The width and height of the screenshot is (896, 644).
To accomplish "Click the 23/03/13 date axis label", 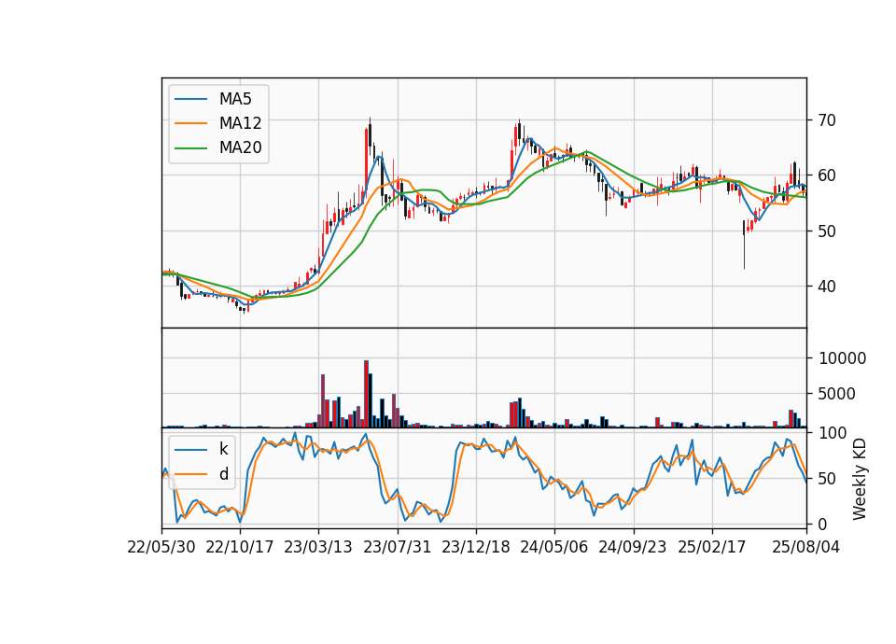I will (x=318, y=547).
